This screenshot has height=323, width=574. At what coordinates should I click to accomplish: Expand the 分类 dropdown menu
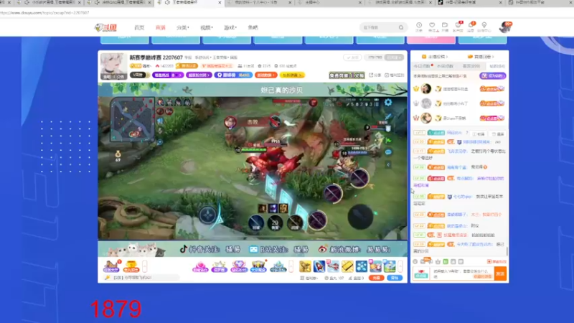click(x=182, y=27)
